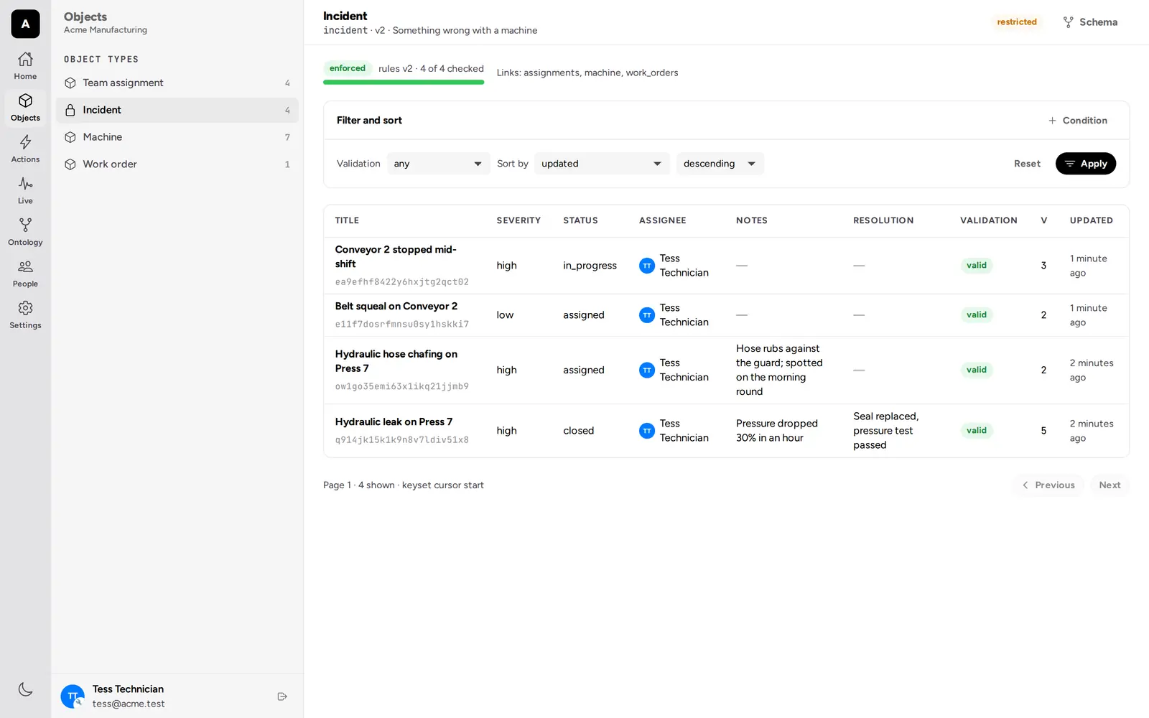This screenshot has height=718, width=1149.
Task: Add a filter Condition
Action: coord(1078,121)
